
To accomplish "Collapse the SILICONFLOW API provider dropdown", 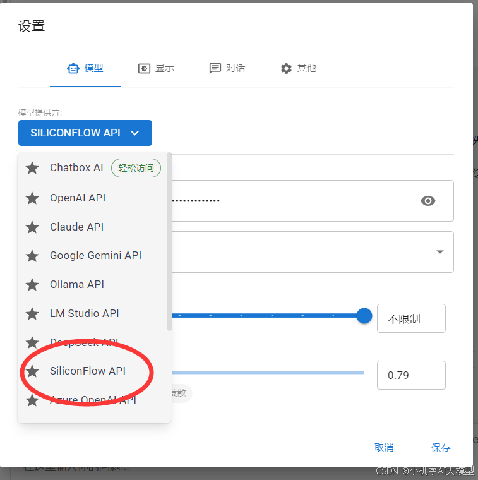I will [85, 133].
